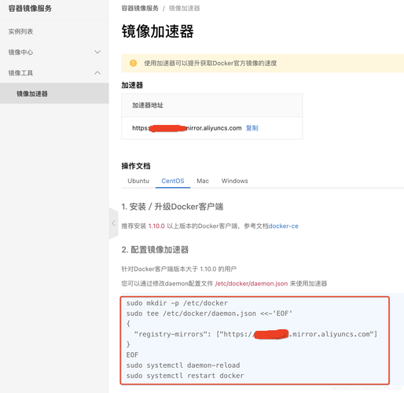The image size is (404, 393).
Task: Click the '1. 安装 / 升级Docker客户端' heading
Action: click(x=172, y=207)
